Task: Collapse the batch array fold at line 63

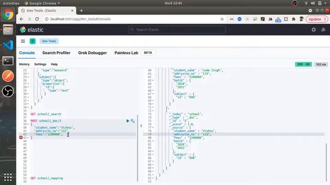Action: [153, 80]
